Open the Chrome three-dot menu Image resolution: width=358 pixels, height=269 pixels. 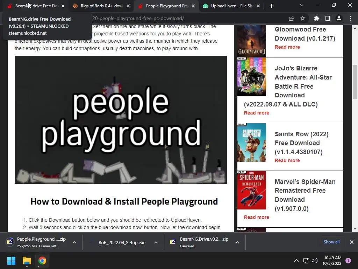tap(350, 18)
